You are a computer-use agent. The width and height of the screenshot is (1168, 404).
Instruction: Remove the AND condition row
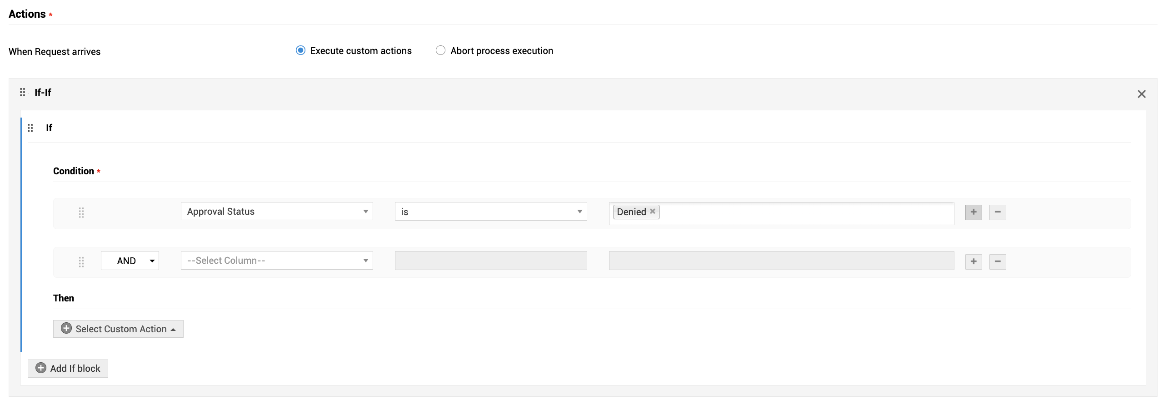click(998, 261)
